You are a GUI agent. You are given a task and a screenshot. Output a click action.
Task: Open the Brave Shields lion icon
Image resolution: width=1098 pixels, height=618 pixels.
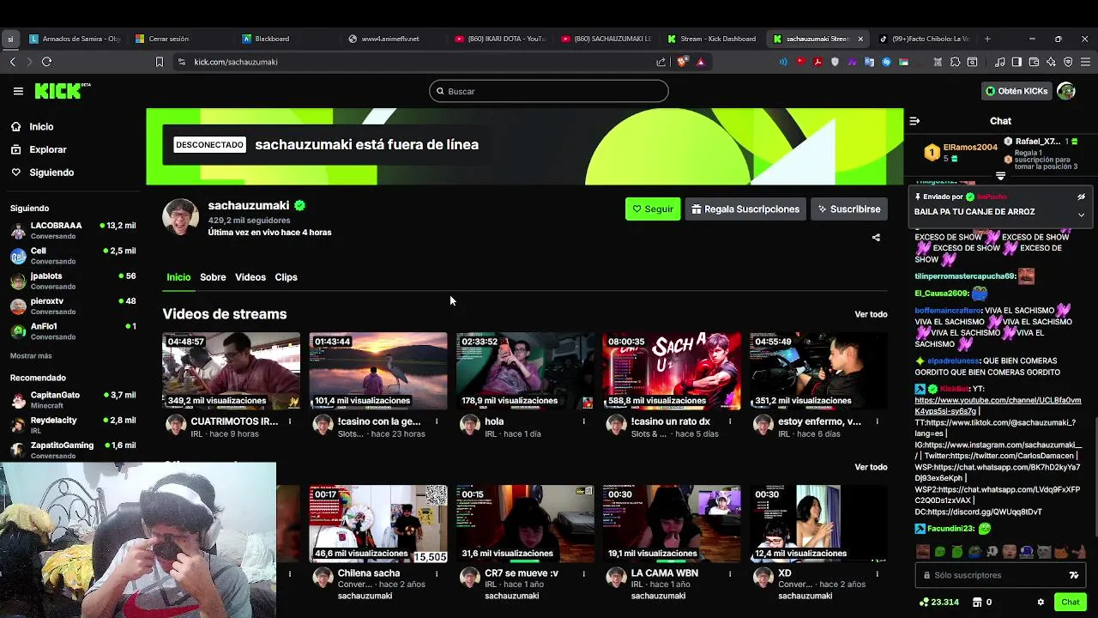(682, 62)
